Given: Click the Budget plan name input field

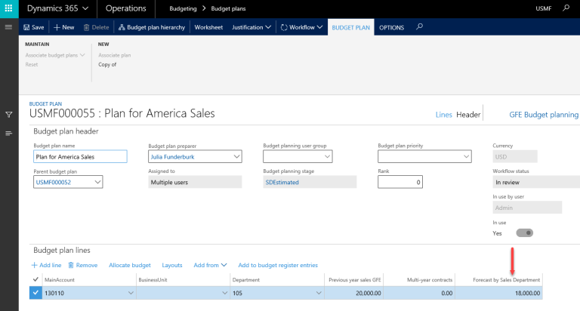Looking at the screenshot, I should click(80, 157).
